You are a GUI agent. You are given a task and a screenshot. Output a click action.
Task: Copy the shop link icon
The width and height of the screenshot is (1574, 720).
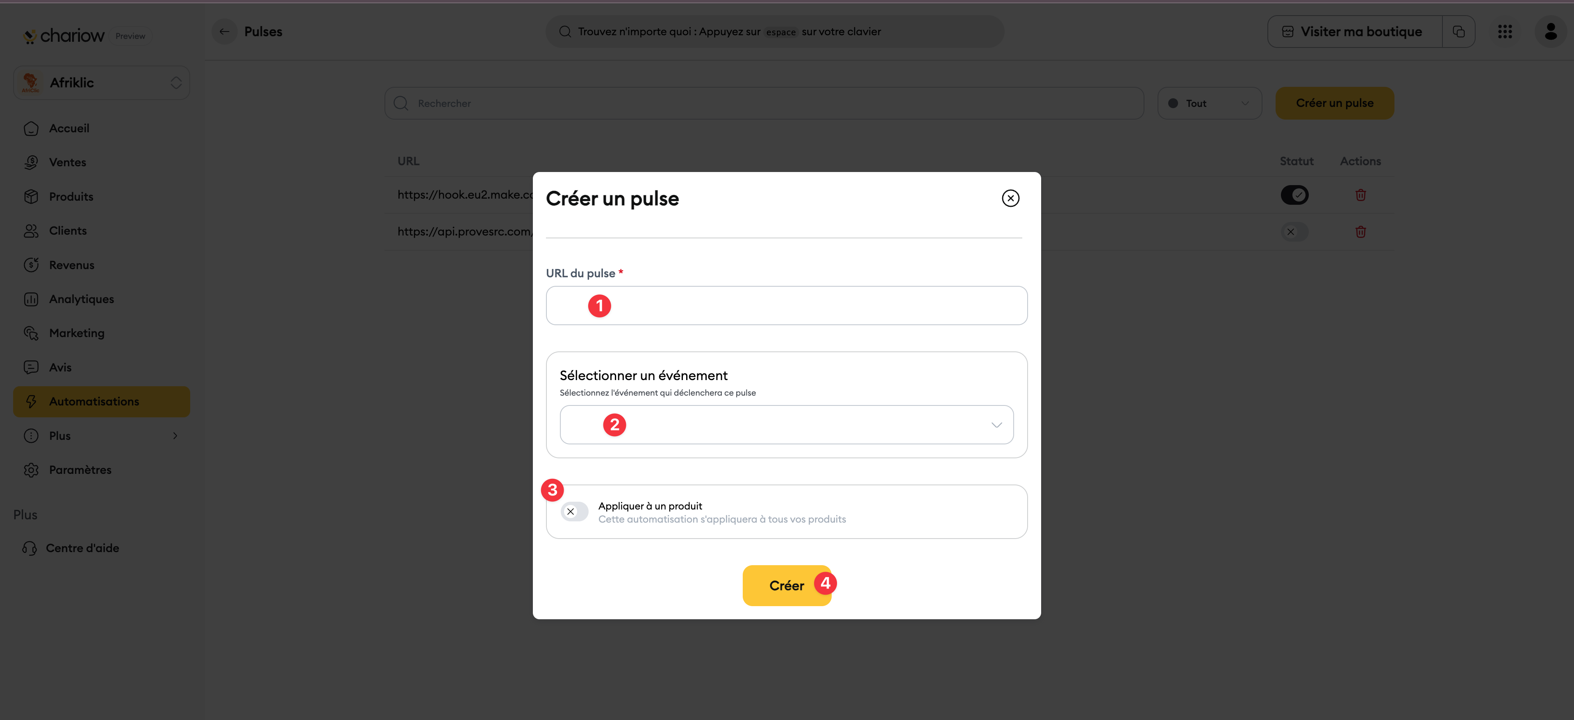1458,32
